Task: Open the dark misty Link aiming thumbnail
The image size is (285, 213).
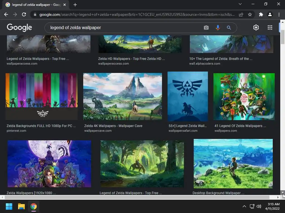Action: pos(48,44)
